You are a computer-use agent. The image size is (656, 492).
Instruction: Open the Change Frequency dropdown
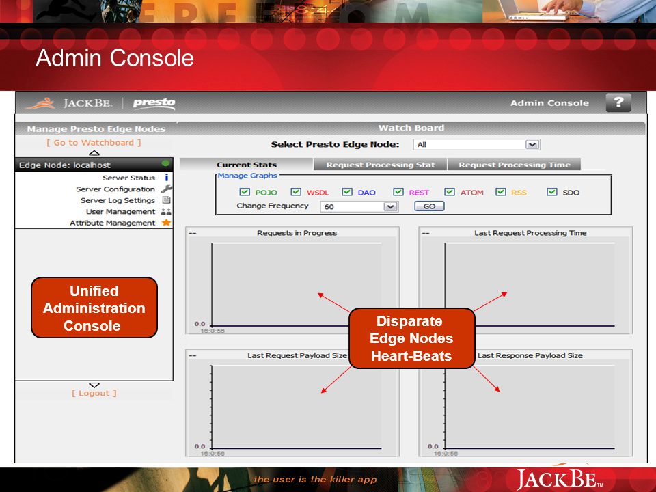(359, 206)
